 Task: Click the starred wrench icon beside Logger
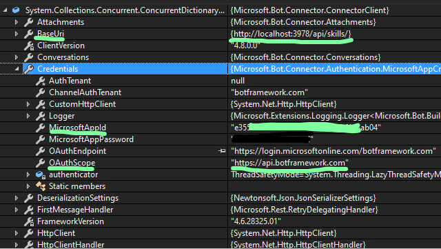coord(41,116)
